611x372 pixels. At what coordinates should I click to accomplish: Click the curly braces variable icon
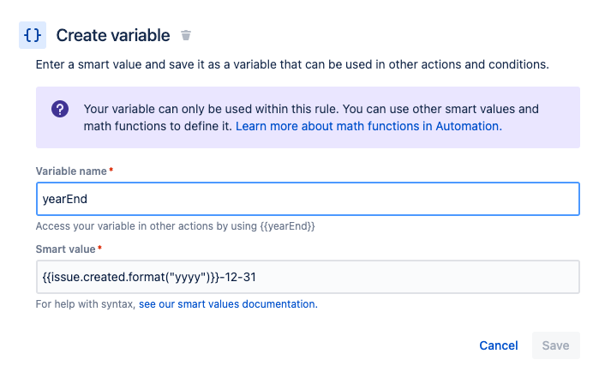pos(33,35)
